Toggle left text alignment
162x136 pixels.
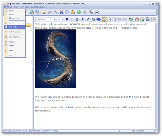[x=104, y=19]
